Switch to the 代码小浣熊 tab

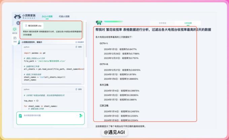(64, 16)
